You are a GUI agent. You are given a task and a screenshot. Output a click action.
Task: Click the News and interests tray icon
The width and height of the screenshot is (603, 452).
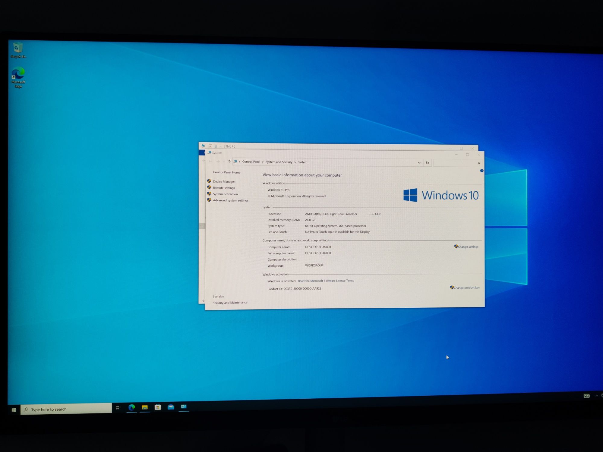click(x=586, y=396)
